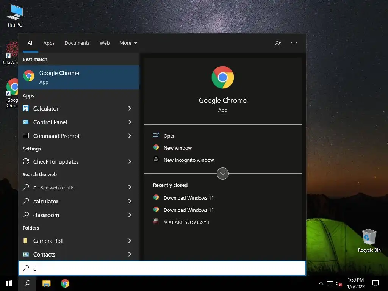388x291 pixels.
Task: Open File Explorer from the taskbar
Action: tap(46, 283)
